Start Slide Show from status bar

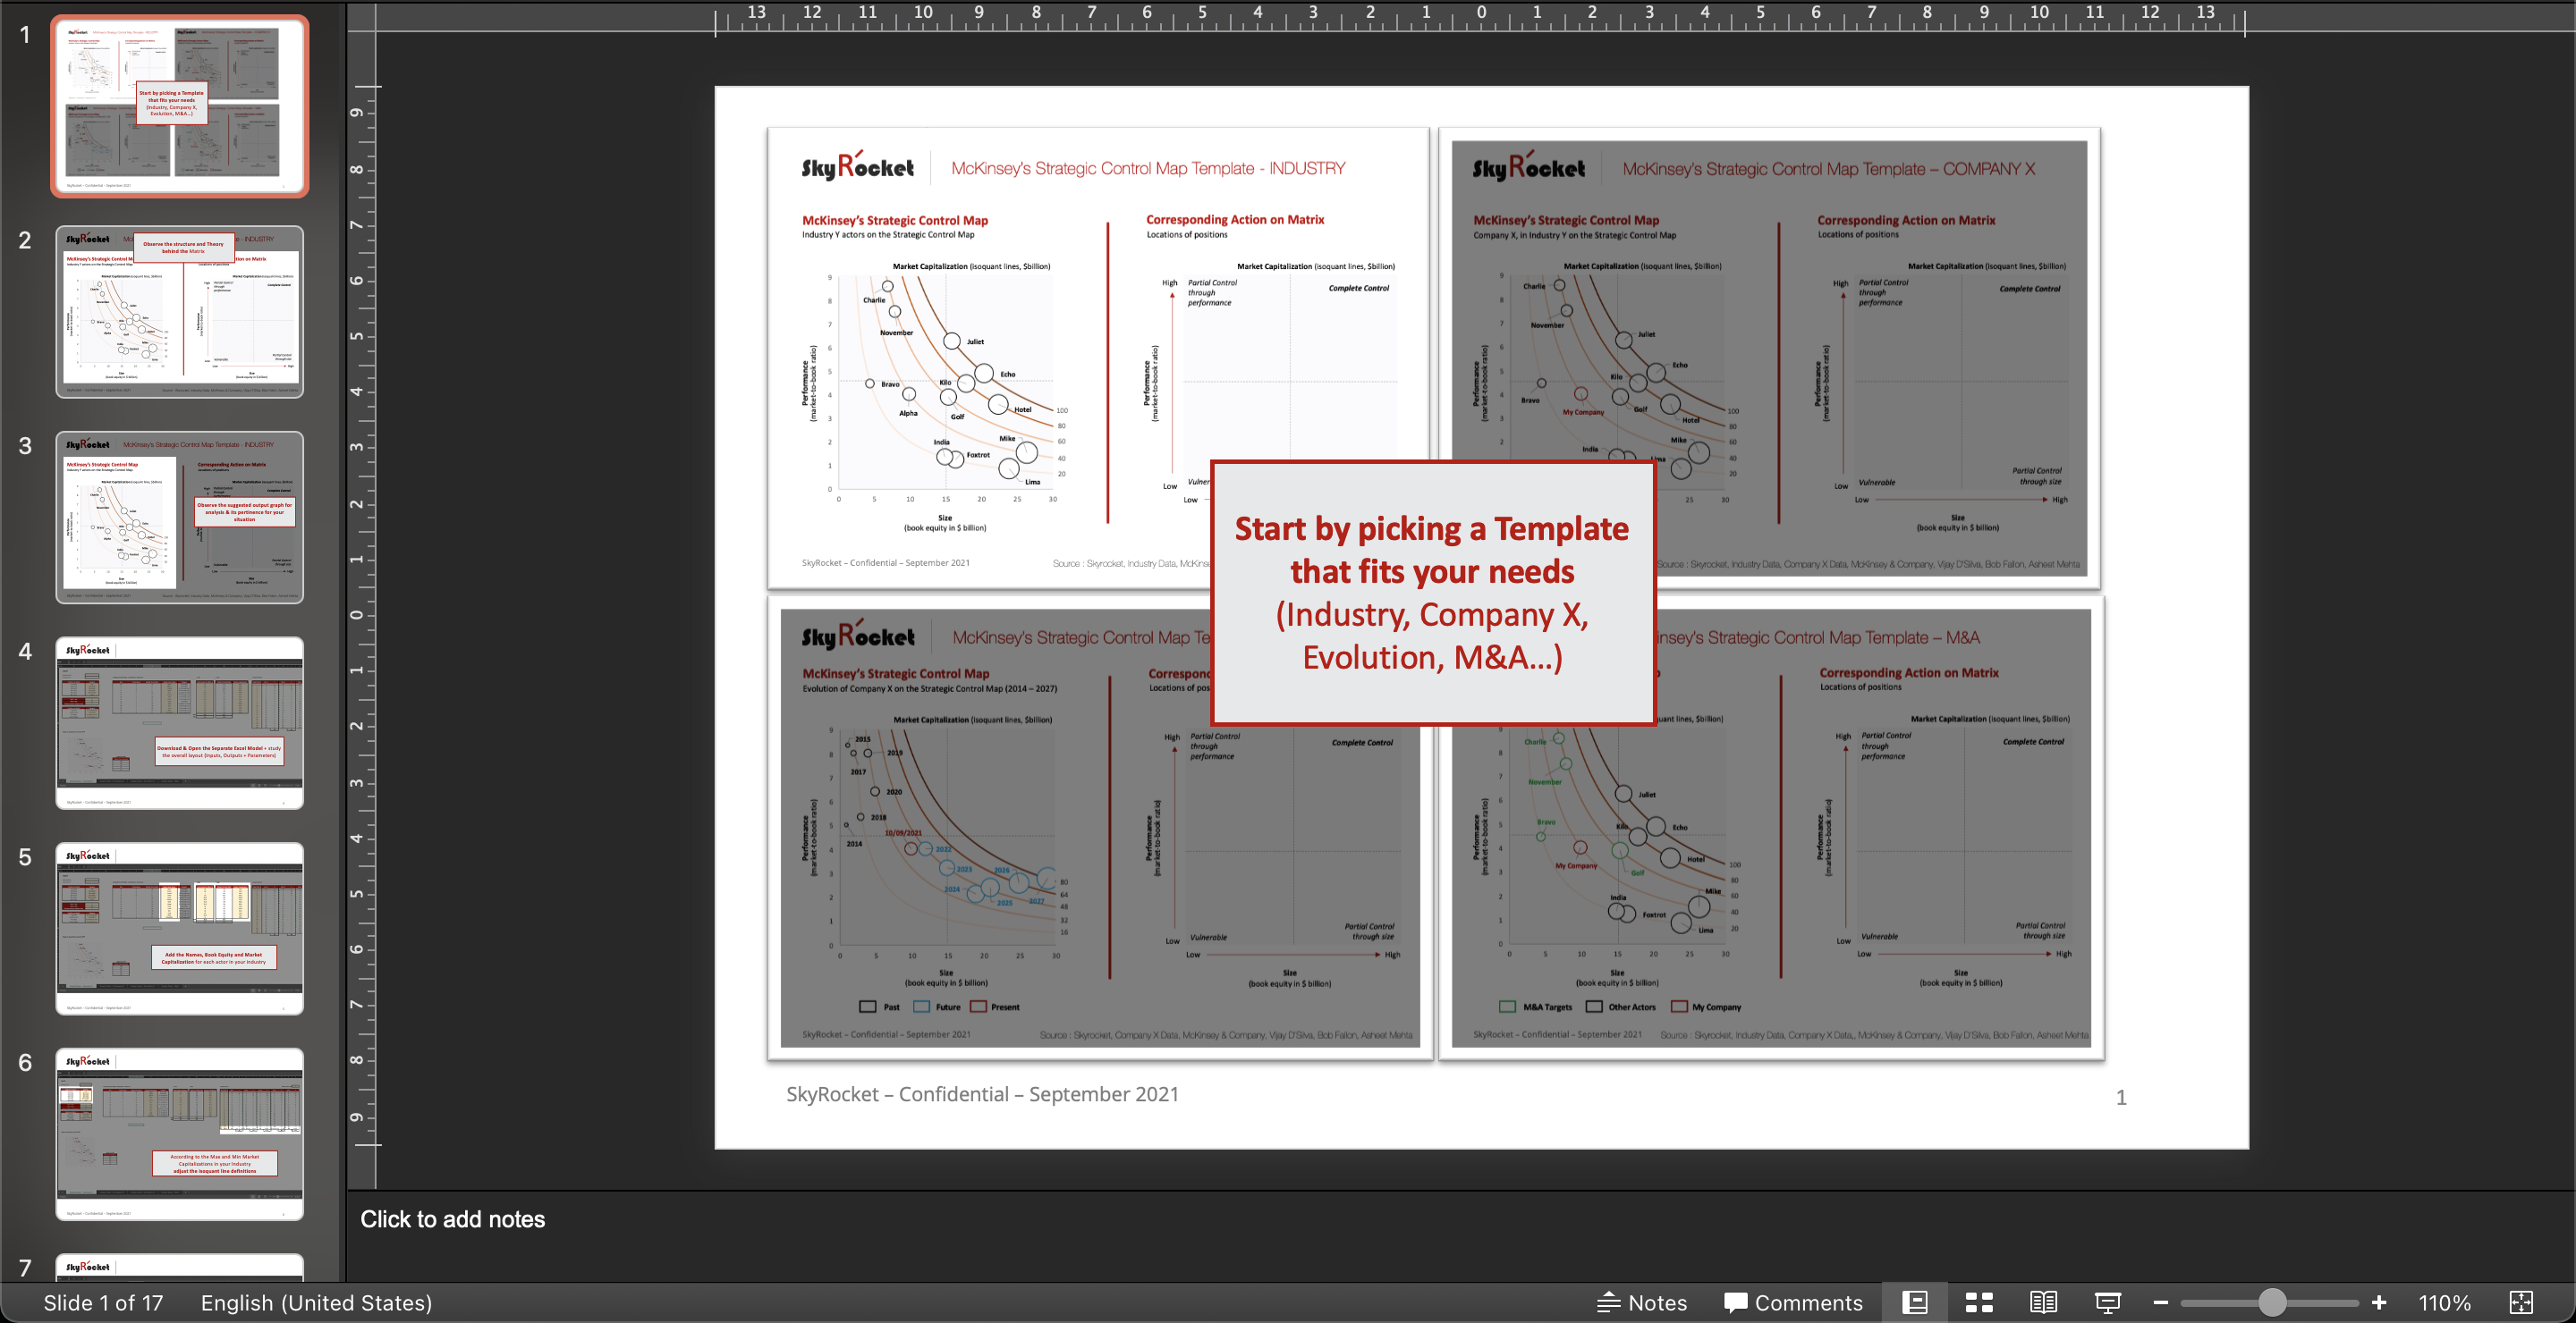point(2108,1302)
